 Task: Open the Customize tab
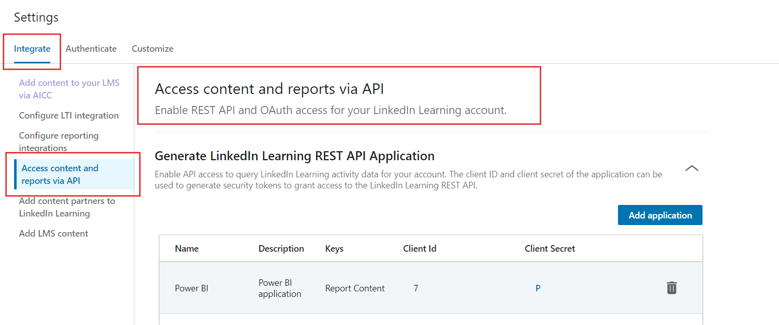tap(152, 48)
